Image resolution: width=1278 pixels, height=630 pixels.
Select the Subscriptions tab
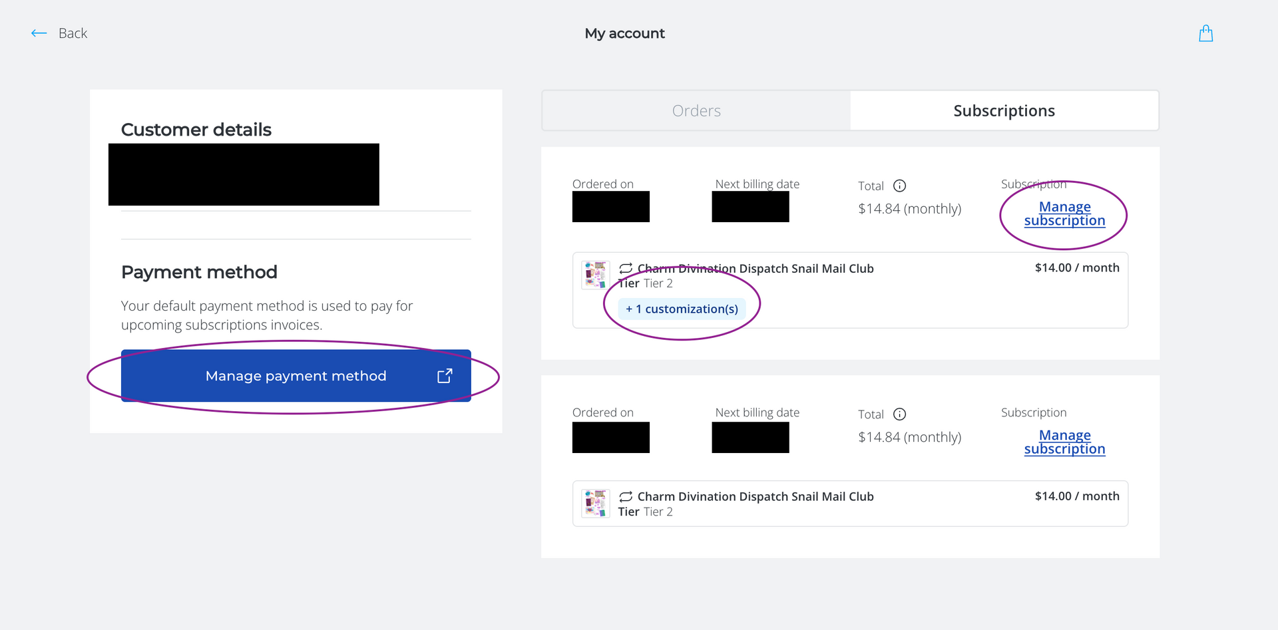(x=1004, y=110)
